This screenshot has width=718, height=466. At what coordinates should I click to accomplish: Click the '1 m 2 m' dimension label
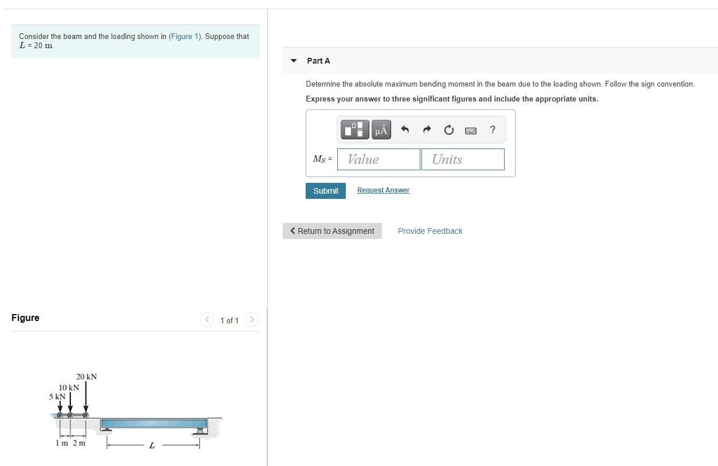[x=71, y=443]
